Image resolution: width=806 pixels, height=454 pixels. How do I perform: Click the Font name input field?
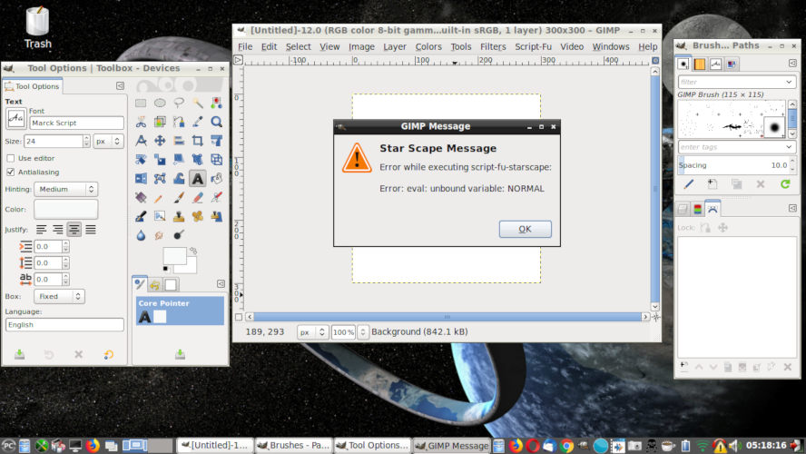click(76, 123)
